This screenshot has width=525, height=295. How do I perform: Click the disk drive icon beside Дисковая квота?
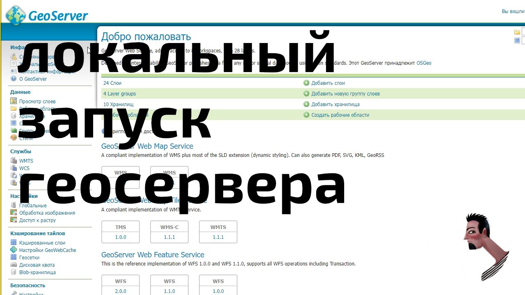tap(14, 265)
